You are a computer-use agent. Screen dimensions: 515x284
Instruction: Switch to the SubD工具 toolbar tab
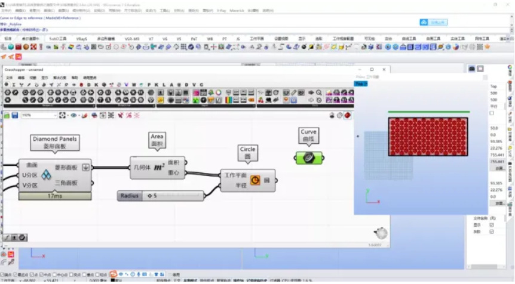pyautogui.click(x=58, y=39)
